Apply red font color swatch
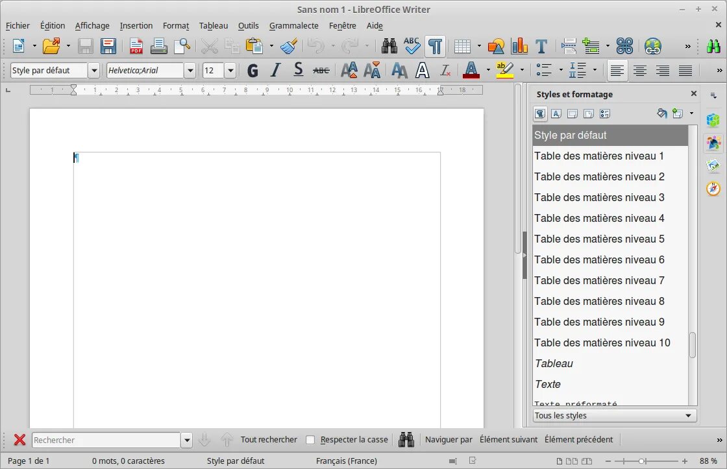The height and width of the screenshot is (469, 727). [471, 71]
